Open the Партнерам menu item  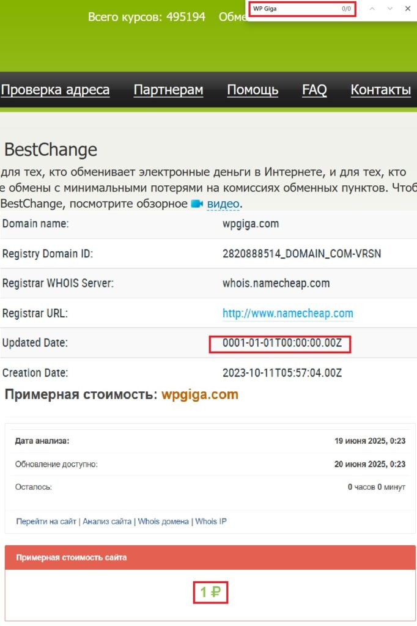pos(168,90)
